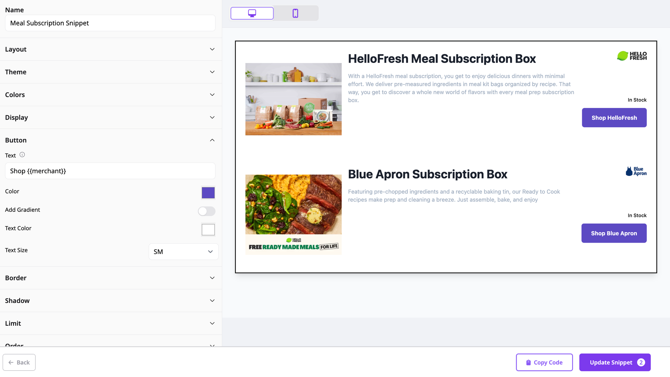Click the changes count badge on Update Snippet
This screenshot has width=670, height=377.
coord(641,363)
